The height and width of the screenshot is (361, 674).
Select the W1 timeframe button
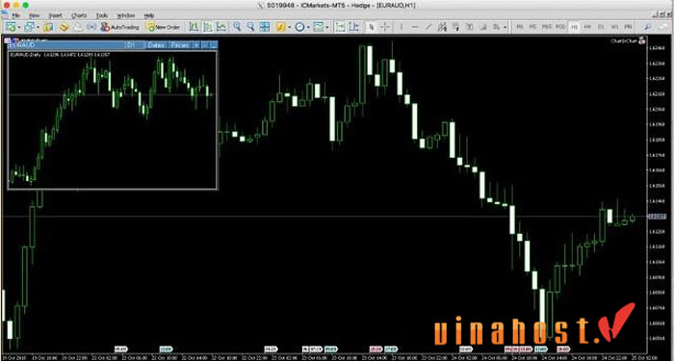pyautogui.click(x=614, y=27)
